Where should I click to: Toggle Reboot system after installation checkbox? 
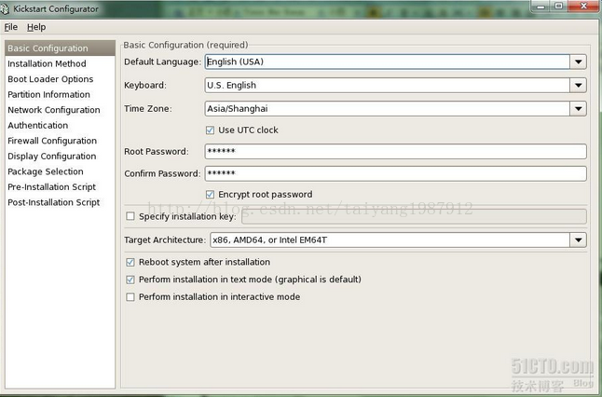(130, 262)
